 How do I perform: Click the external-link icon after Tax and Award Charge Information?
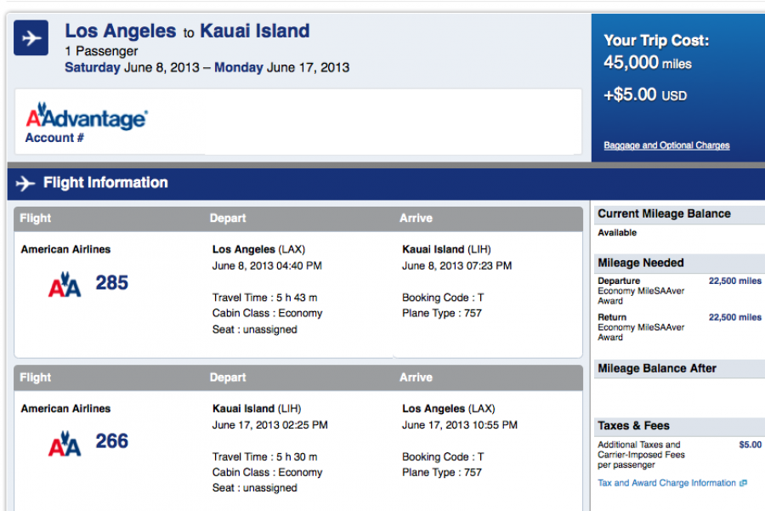tap(743, 483)
